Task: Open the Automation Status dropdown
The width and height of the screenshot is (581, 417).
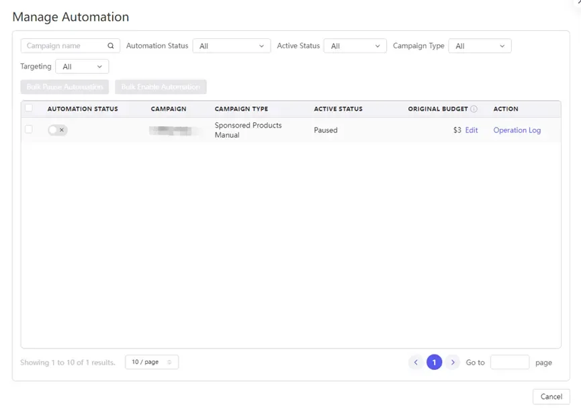Action: pyautogui.click(x=232, y=46)
